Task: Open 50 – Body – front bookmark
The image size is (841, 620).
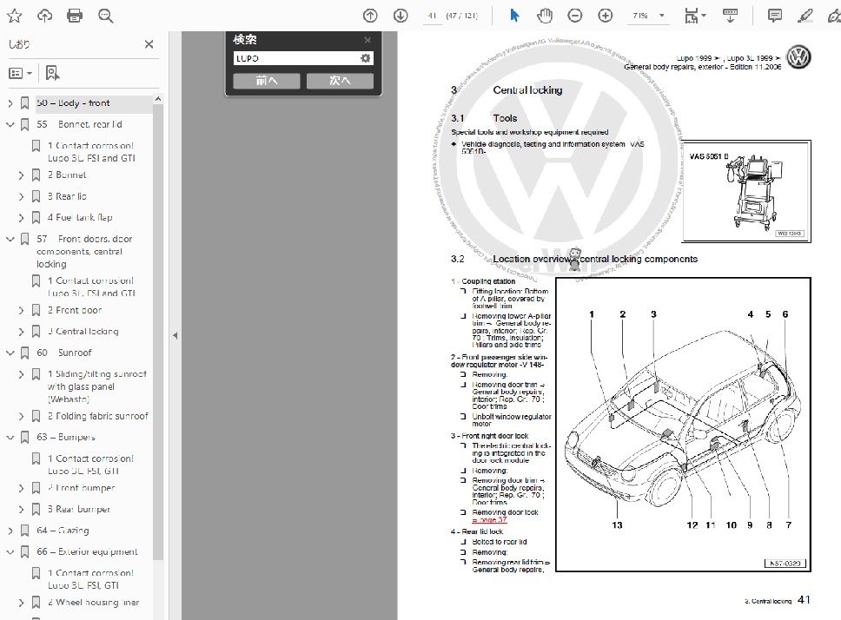Action: click(x=73, y=102)
